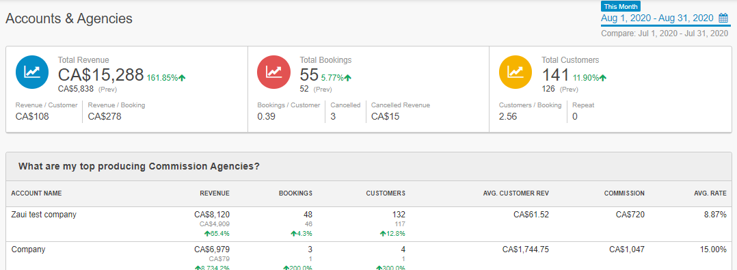Click Company average customer revenue CA$1,744.75
The height and width of the screenshot is (270, 737).
point(526,249)
